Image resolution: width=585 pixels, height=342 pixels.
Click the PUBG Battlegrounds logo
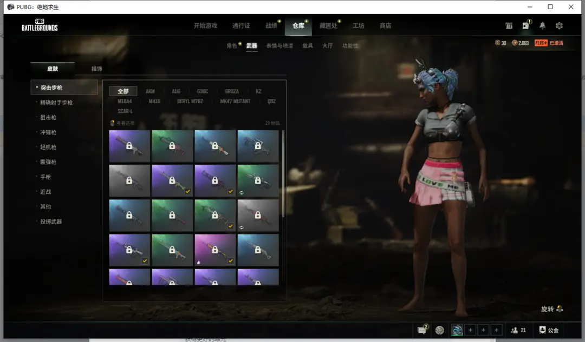[x=40, y=25]
